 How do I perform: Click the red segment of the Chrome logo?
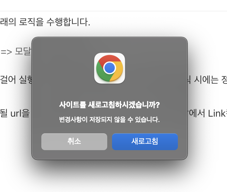click(x=110, y=59)
